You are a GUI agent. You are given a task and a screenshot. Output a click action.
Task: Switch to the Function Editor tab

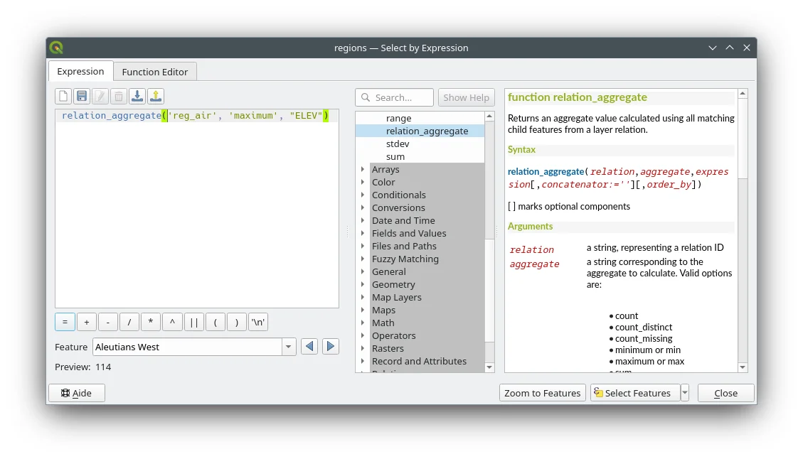(155, 72)
